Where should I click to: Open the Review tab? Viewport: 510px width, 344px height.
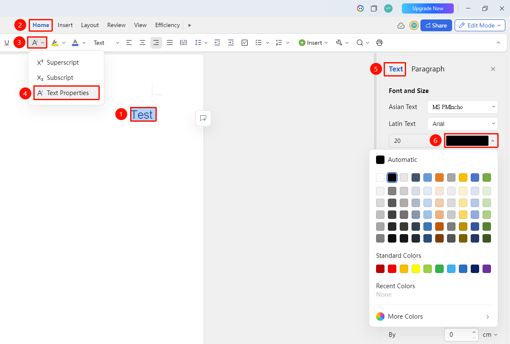[x=116, y=25]
